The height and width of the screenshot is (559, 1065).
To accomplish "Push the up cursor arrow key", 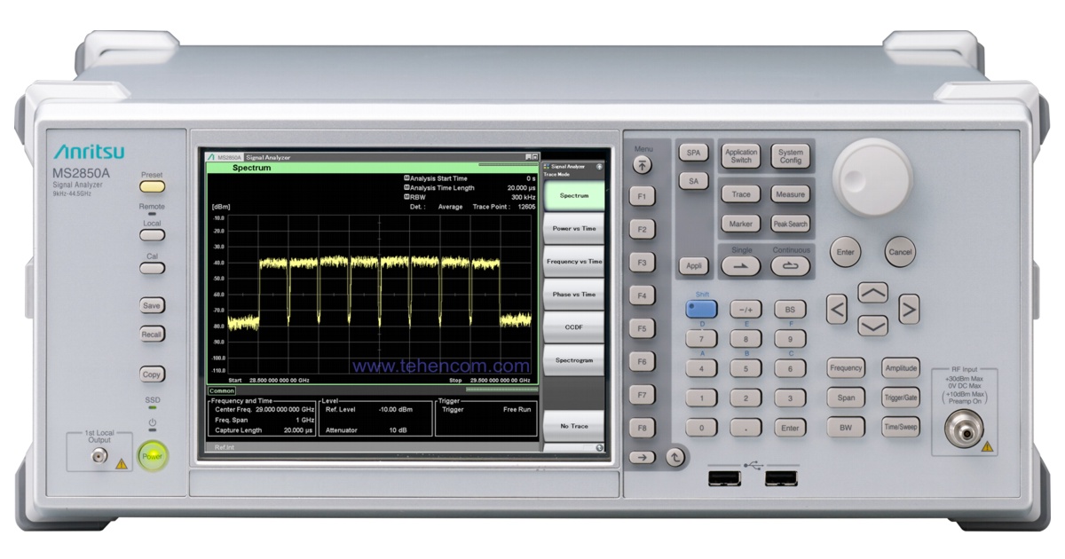I will pyautogui.click(x=874, y=293).
